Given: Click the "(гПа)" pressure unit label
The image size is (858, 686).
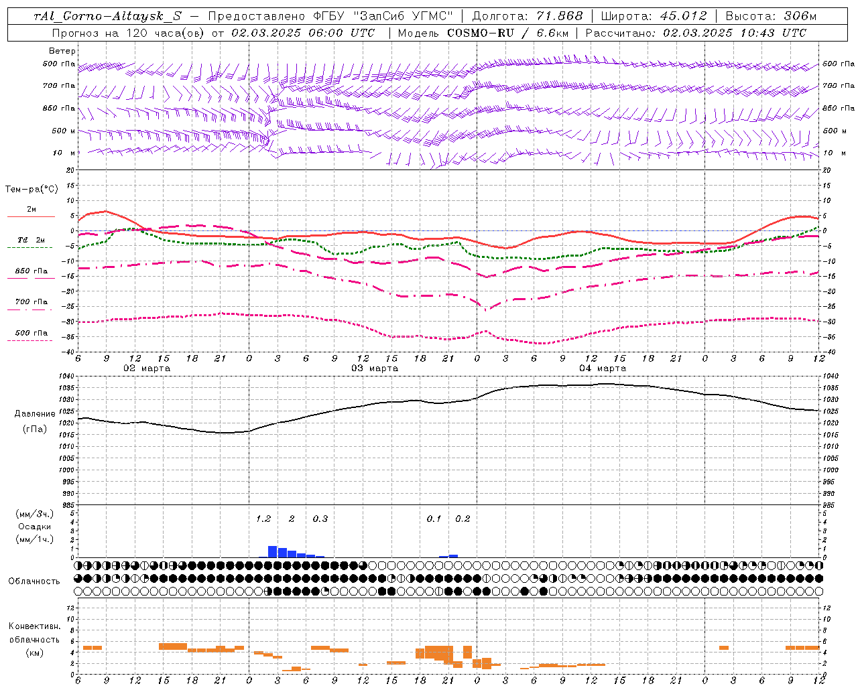Looking at the screenshot, I should 35,429.
